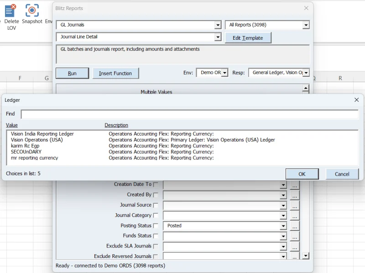Click OK in the Ledger dialog

tap(302, 174)
